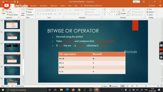Open the font size combo box

51,10
